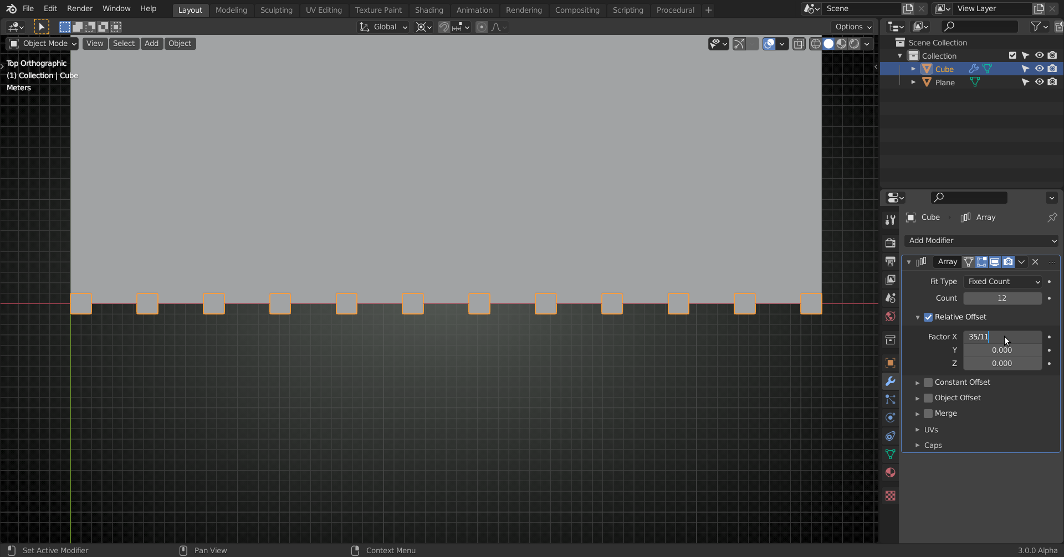This screenshot has height=557, width=1064.
Task: Switch to Render Properties tab
Action: click(x=891, y=242)
